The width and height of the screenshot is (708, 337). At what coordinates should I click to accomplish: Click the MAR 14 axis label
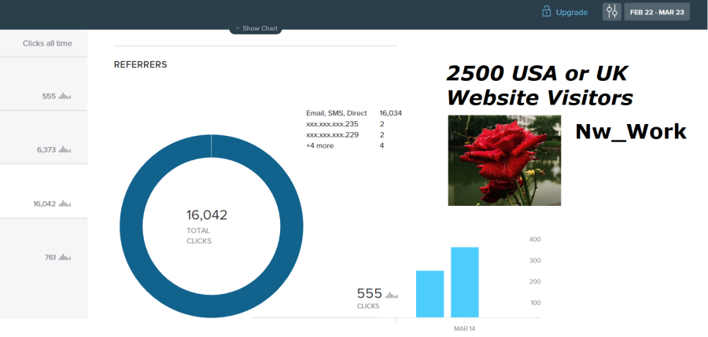(x=464, y=328)
